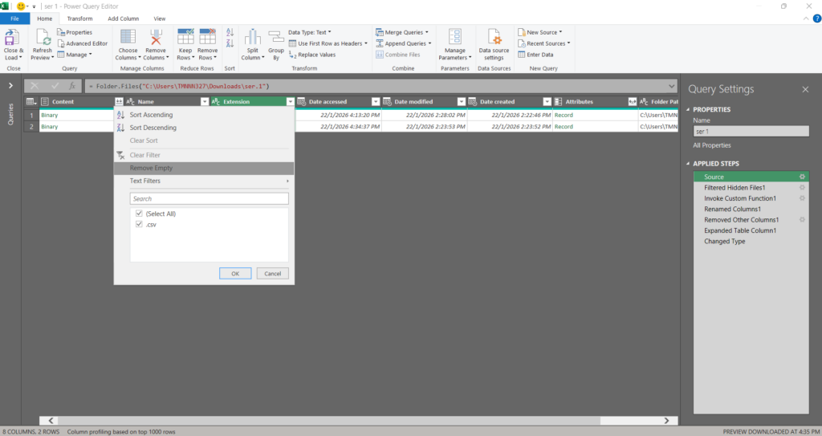Image resolution: width=822 pixels, height=436 pixels.
Task: Click the All Properties link
Action: pyautogui.click(x=712, y=145)
